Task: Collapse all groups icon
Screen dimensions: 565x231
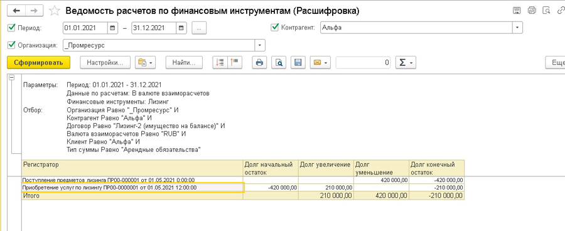Action: tap(235, 62)
